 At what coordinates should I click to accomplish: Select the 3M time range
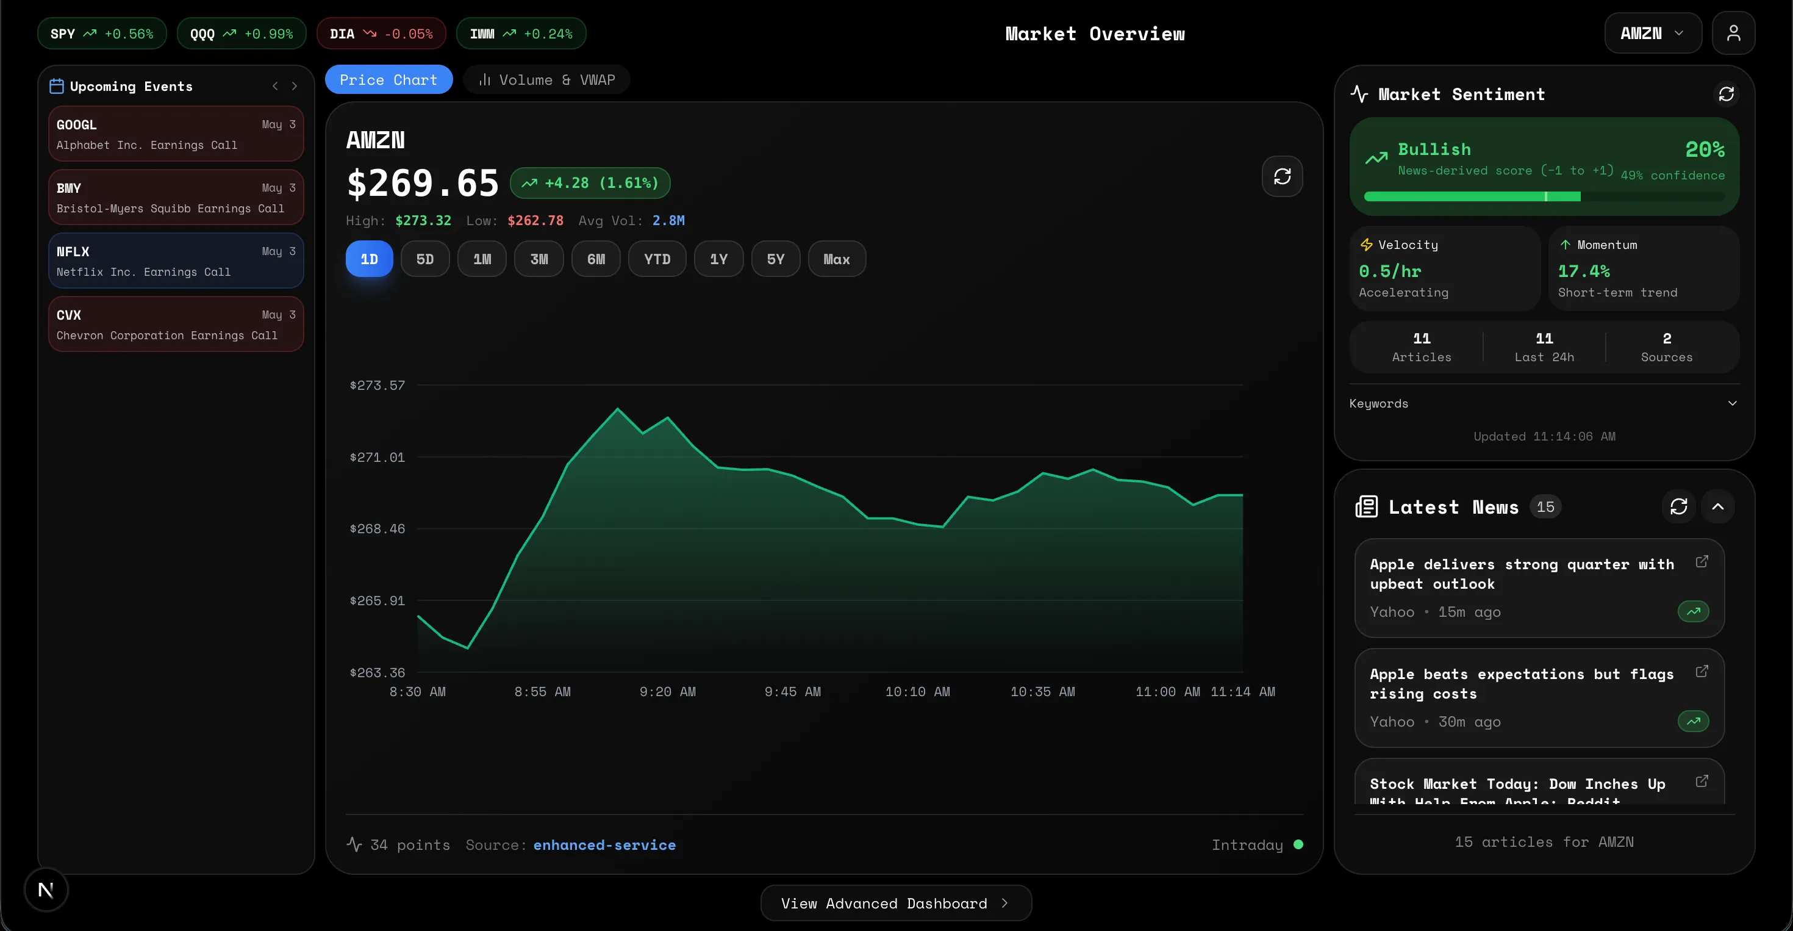pyautogui.click(x=539, y=259)
